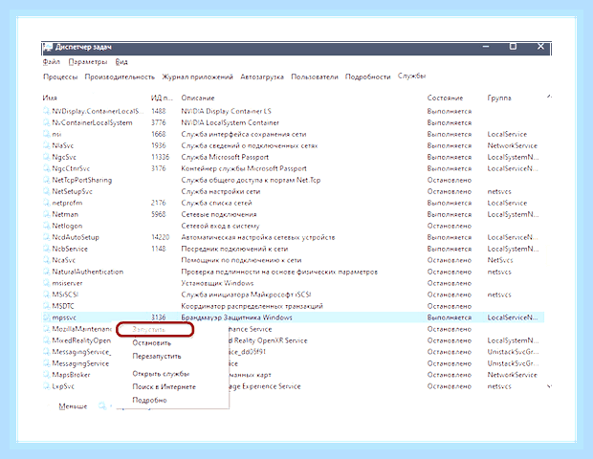Open the Параметры menu
This screenshot has height=459, width=593.
[x=88, y=61]
